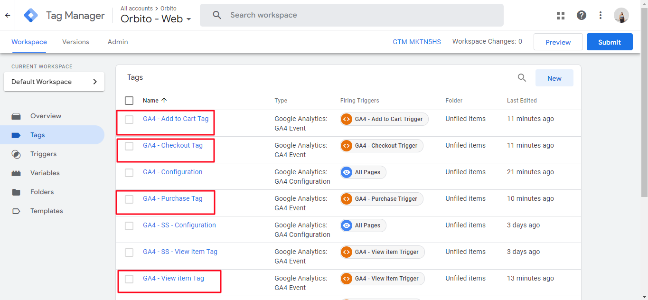Open the user account avatar
The height and width of the screenshot is (300, 648).
[621, 15]
